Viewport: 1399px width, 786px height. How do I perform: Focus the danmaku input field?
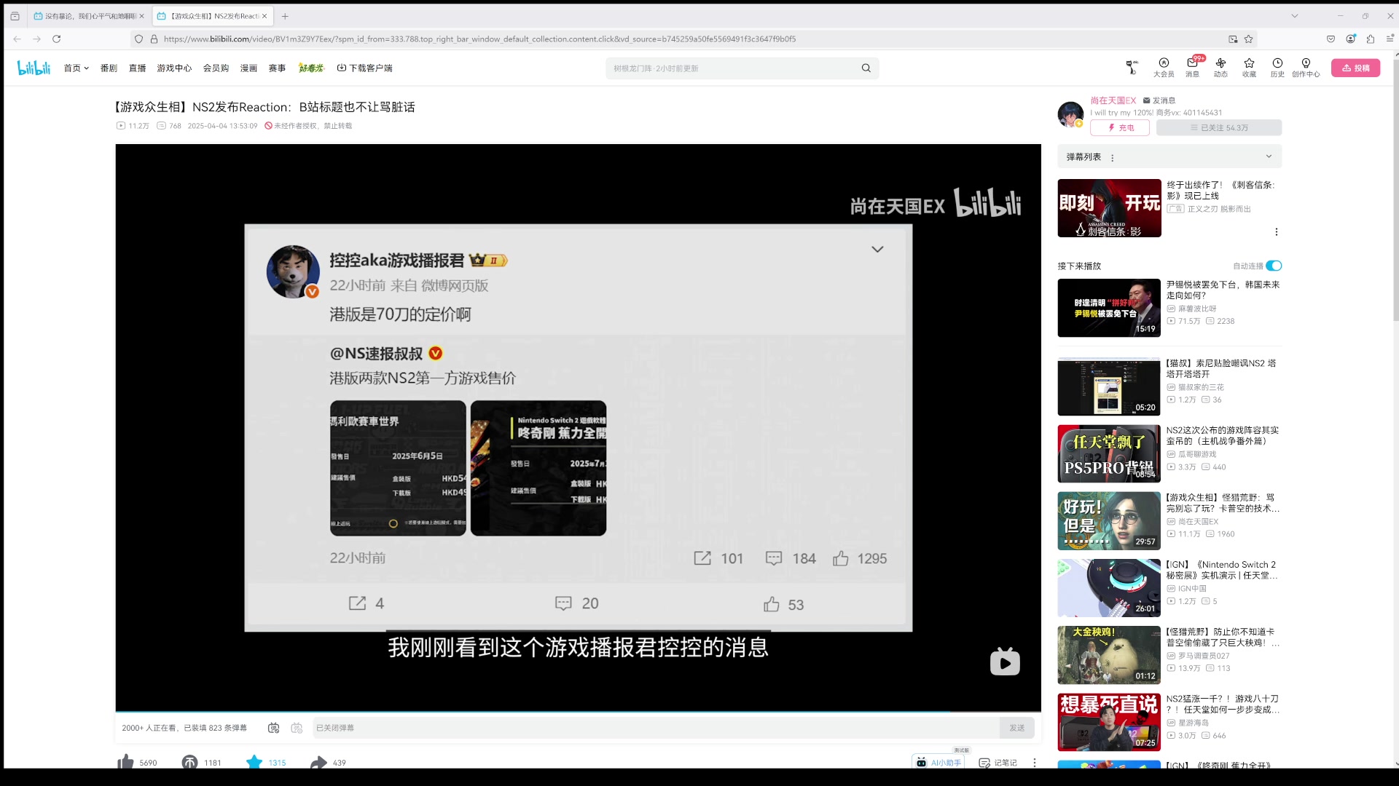(656, 727)
